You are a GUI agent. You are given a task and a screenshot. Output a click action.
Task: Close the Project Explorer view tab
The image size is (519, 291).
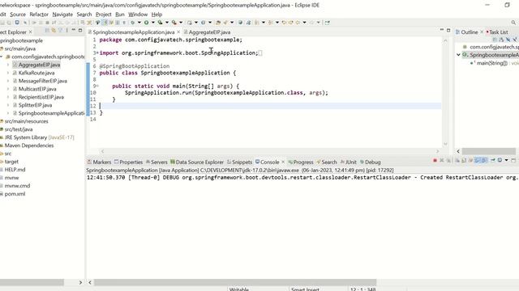pyautogui.click(x=31, y=32)
